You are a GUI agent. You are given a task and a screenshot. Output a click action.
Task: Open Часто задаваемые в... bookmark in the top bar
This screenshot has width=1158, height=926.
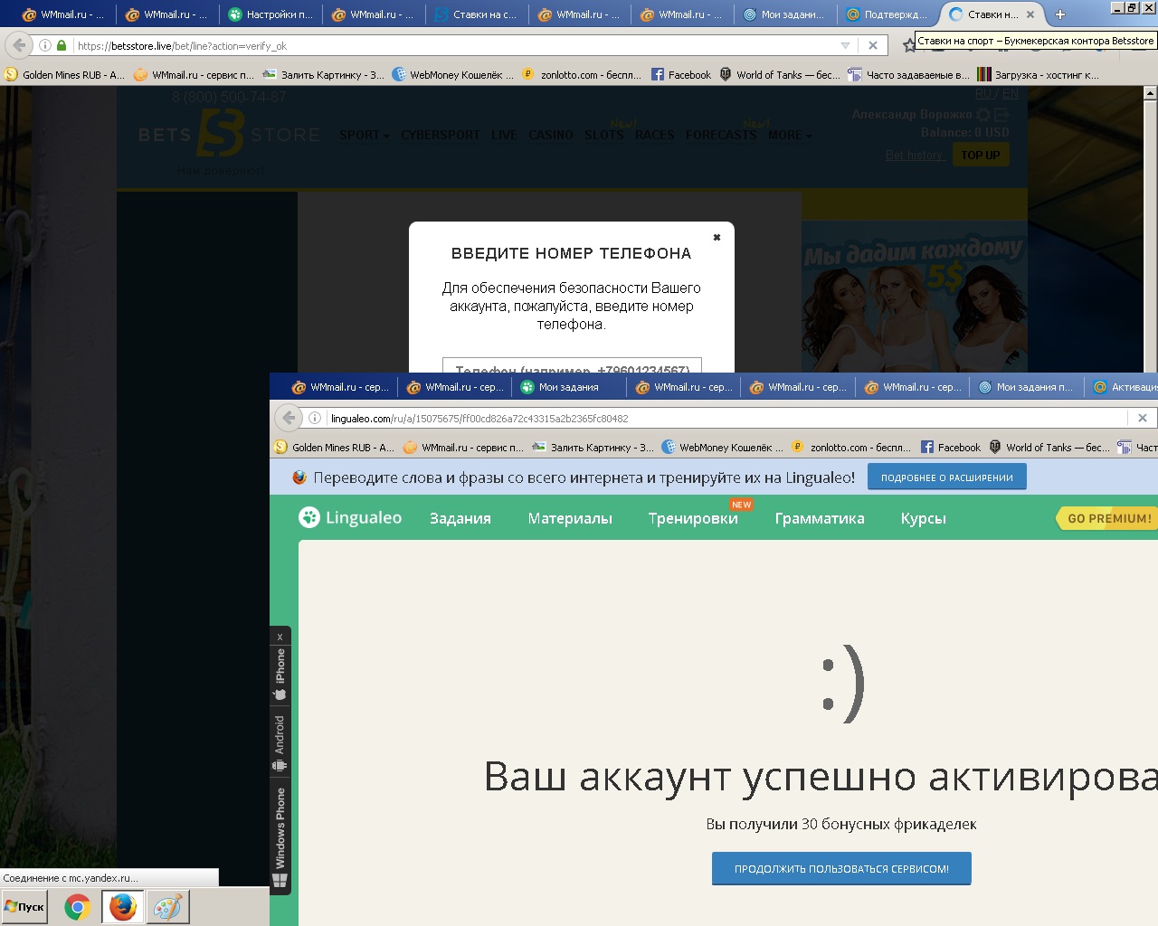pyautogui.click(x=908, y=75)
